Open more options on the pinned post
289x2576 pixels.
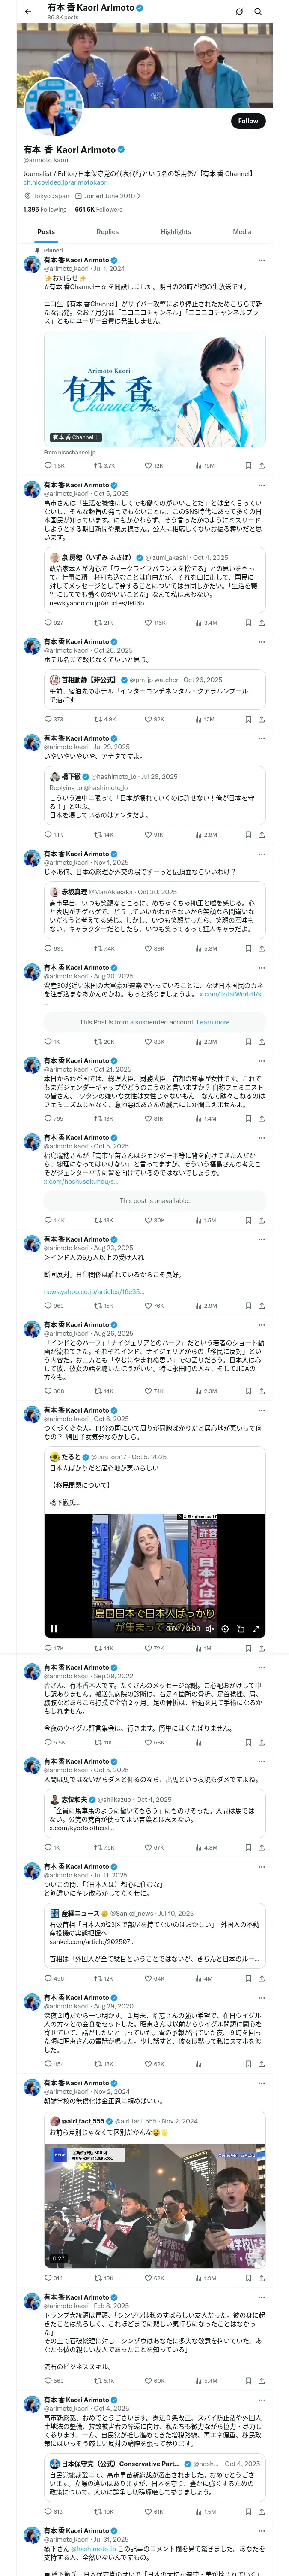click(x=261, y=260)
